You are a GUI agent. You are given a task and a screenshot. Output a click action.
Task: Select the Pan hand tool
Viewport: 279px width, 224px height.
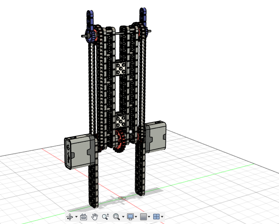[95, 217]
